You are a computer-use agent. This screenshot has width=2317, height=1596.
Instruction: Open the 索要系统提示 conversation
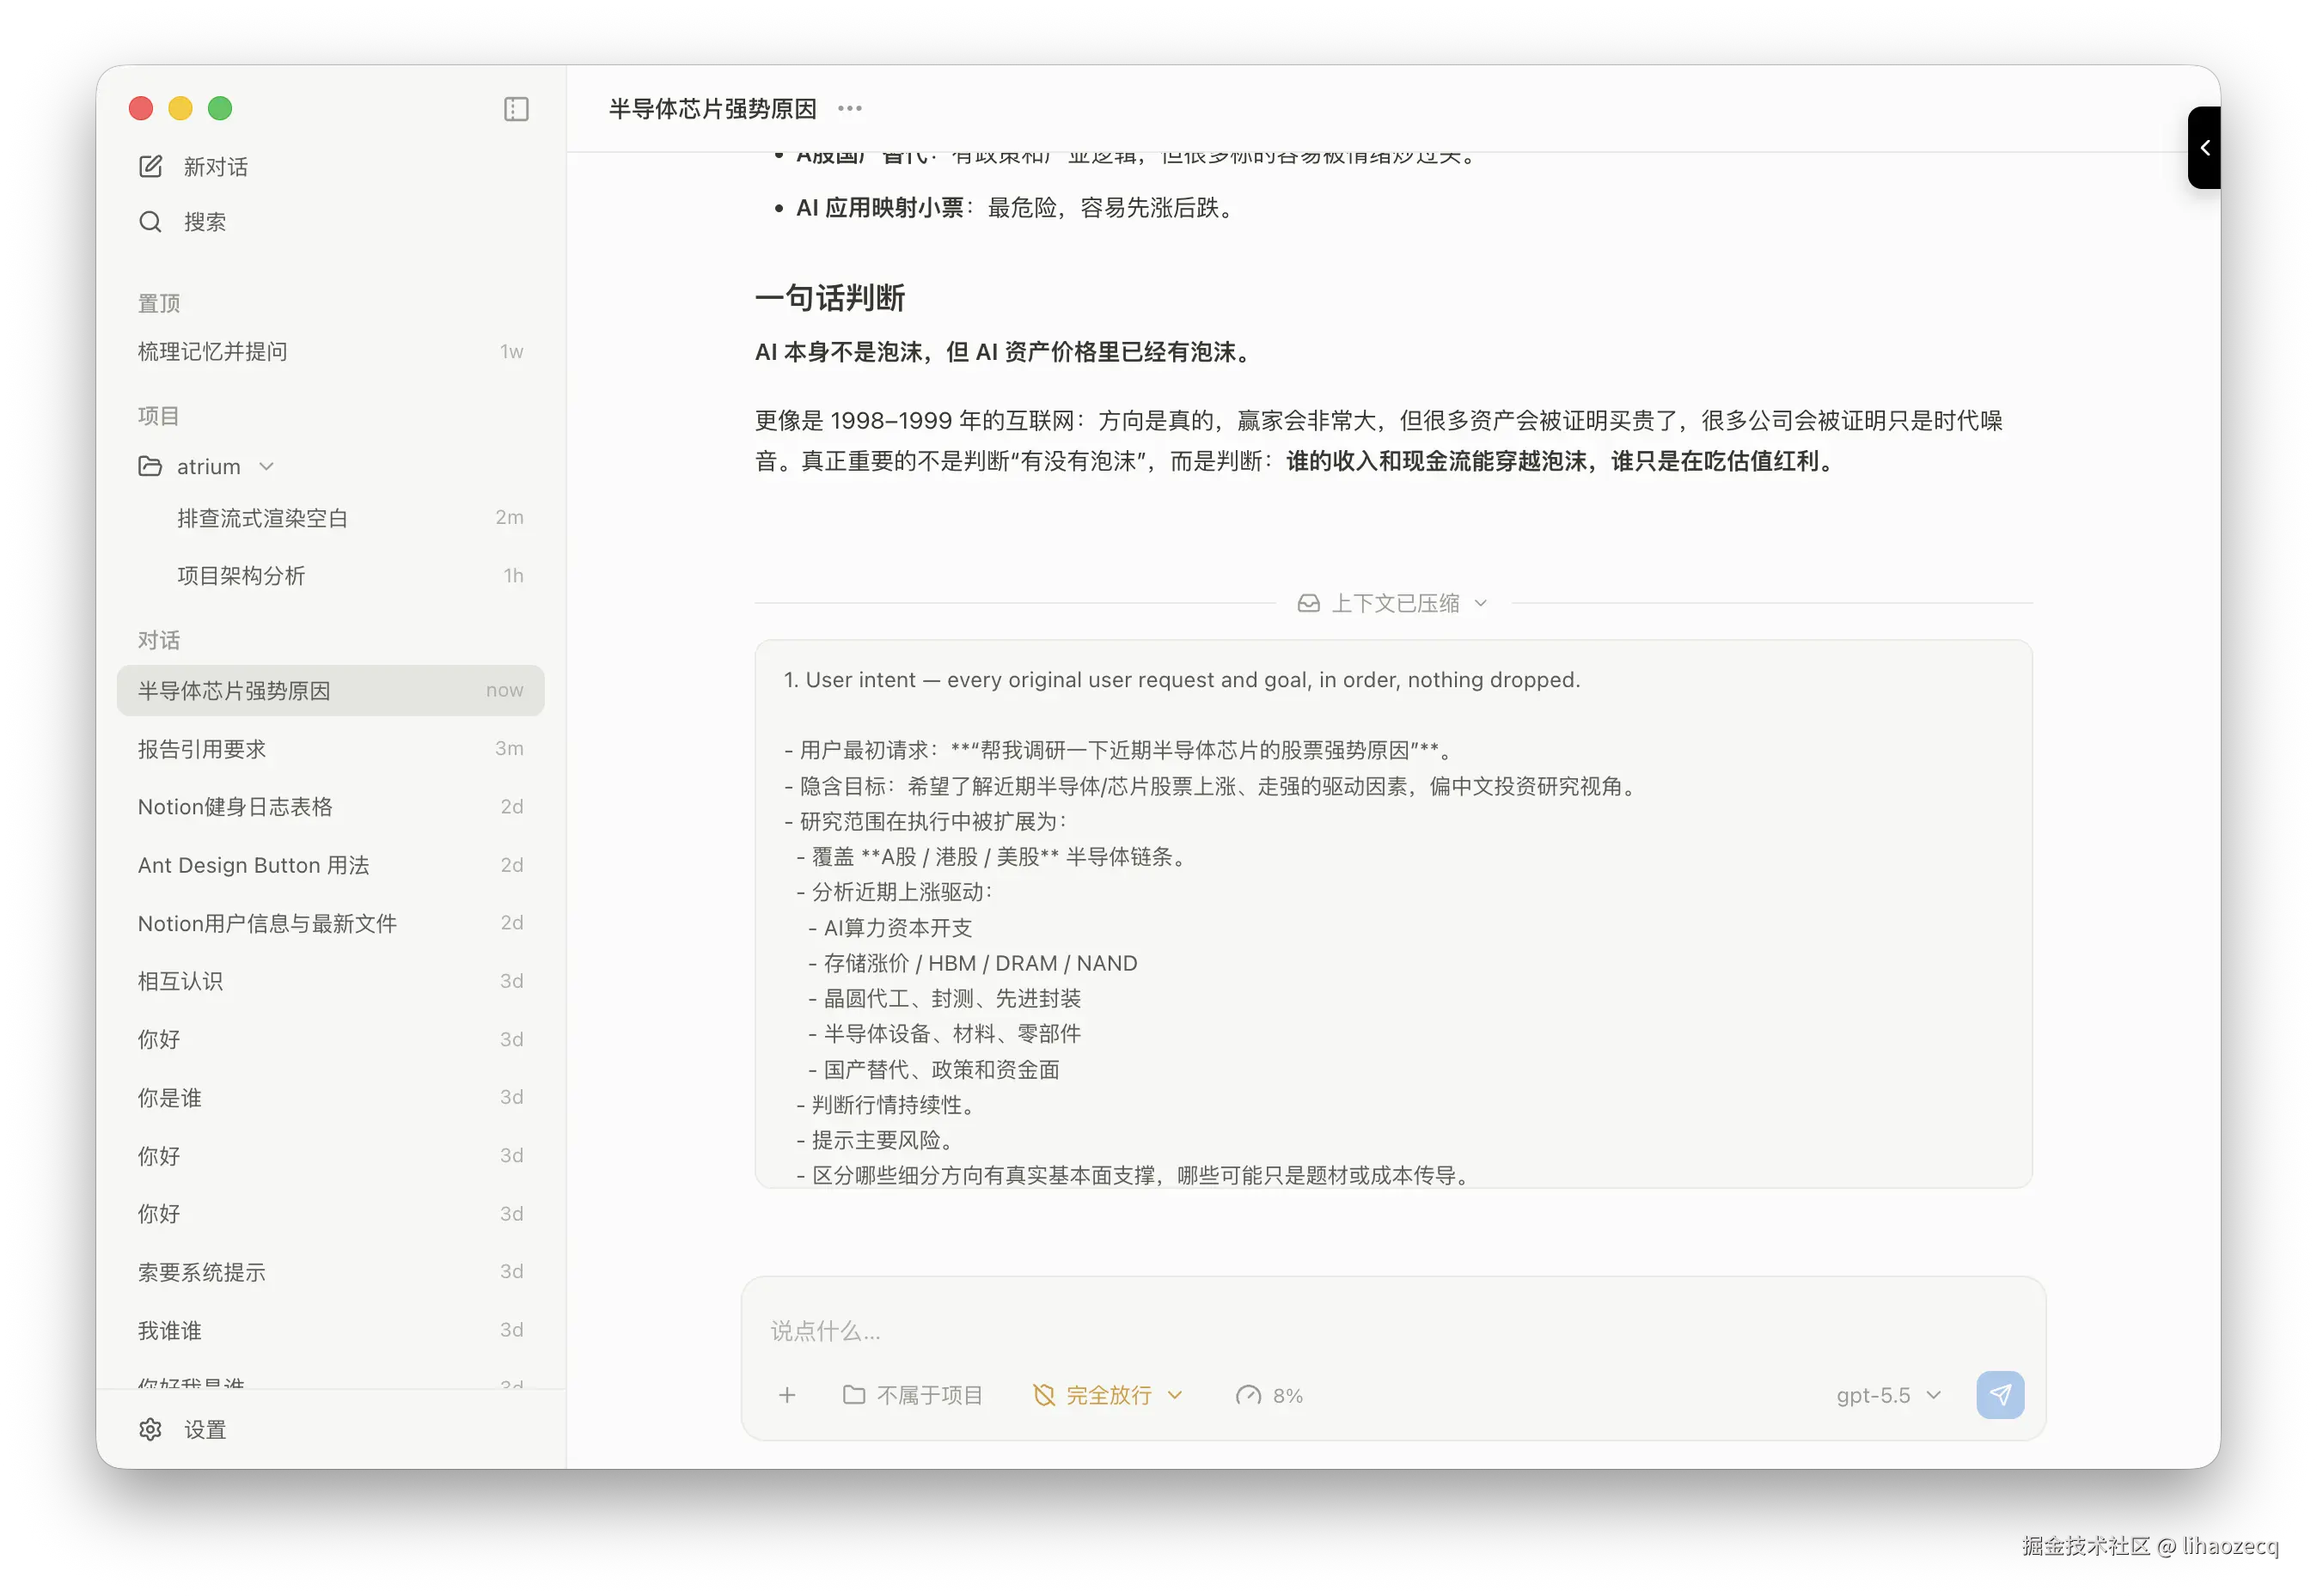pos(330,1272)
